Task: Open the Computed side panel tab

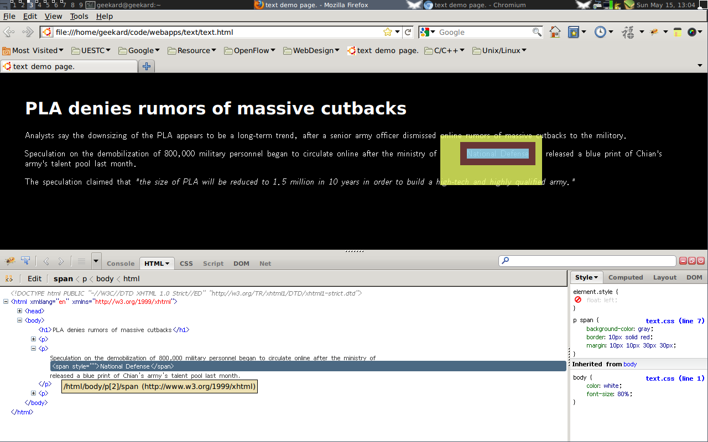Action: [626, 277]
